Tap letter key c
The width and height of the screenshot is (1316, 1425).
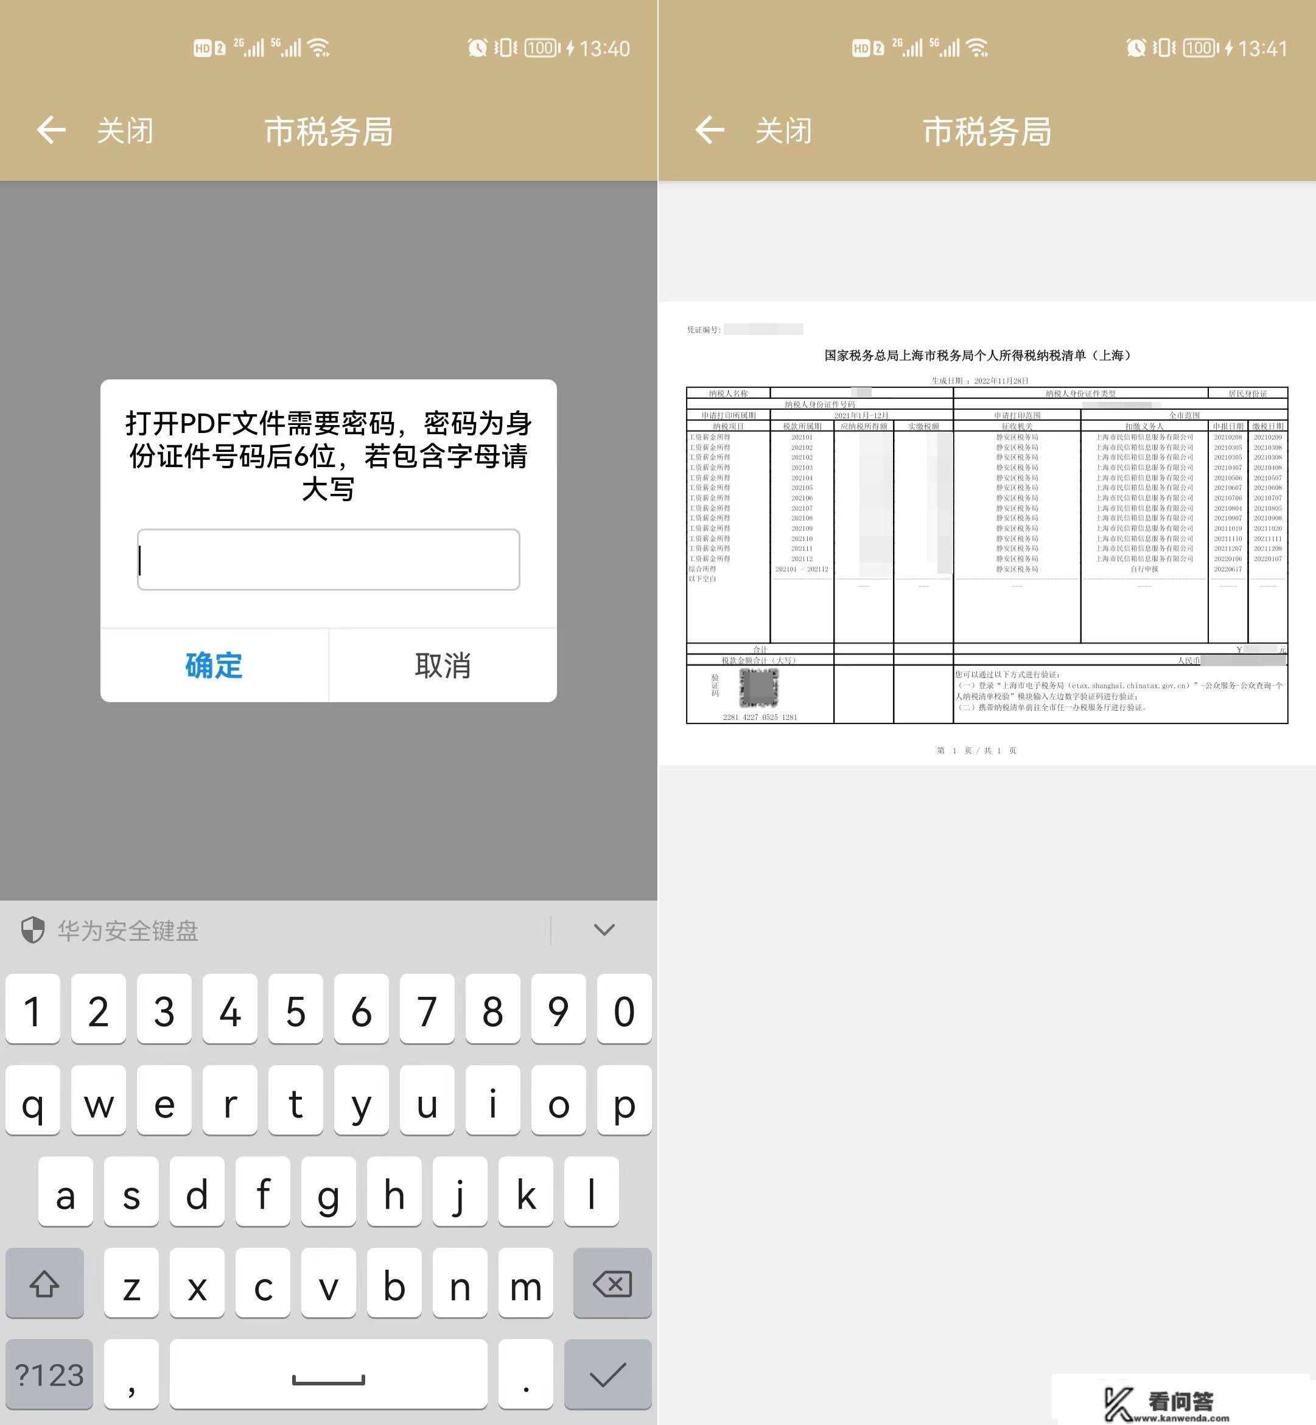coord(263,1283)
